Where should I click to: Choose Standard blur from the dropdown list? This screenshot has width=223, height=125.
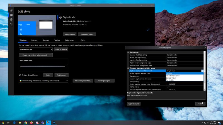tap(171, 78)
